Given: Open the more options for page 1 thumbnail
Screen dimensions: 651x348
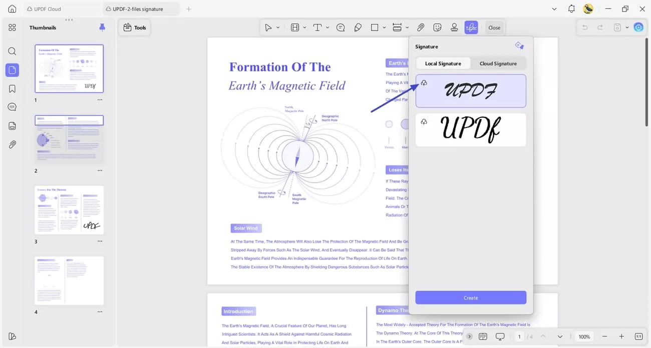Looking at the screenshot, I should tap(100, 100).
